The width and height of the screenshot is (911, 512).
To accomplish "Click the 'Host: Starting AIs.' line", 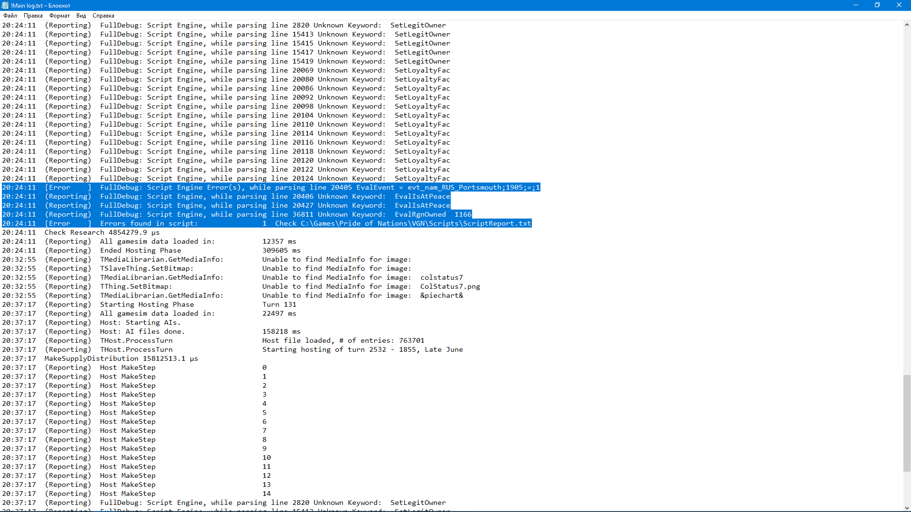I will point(140,322).
